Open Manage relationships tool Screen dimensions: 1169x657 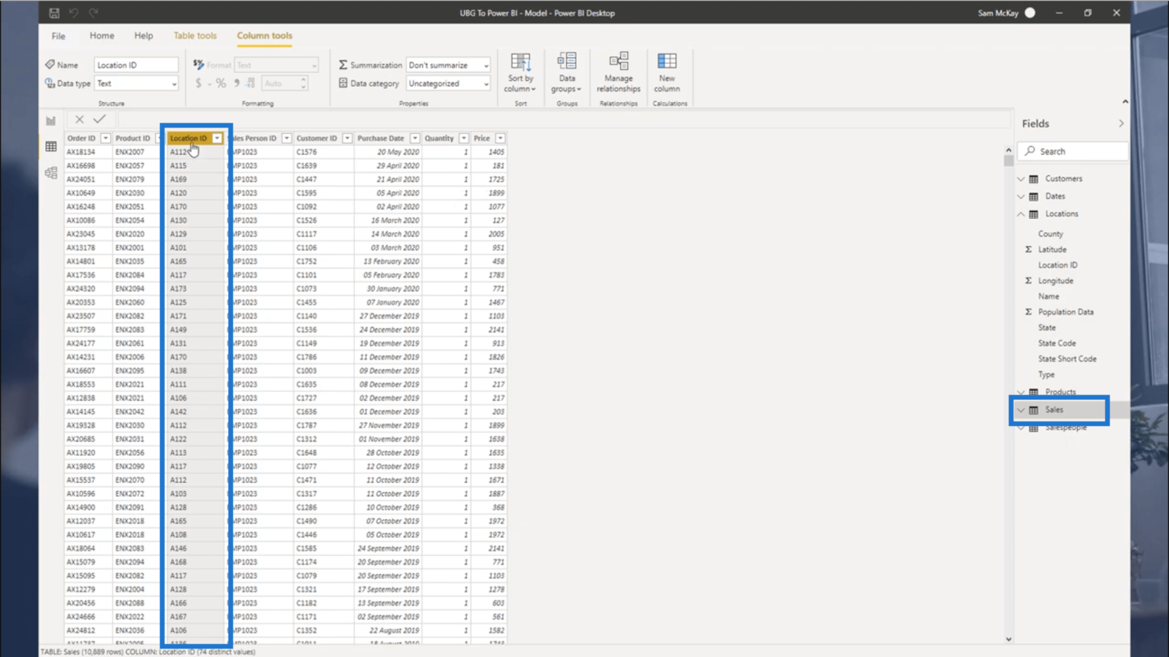[618, 72]
